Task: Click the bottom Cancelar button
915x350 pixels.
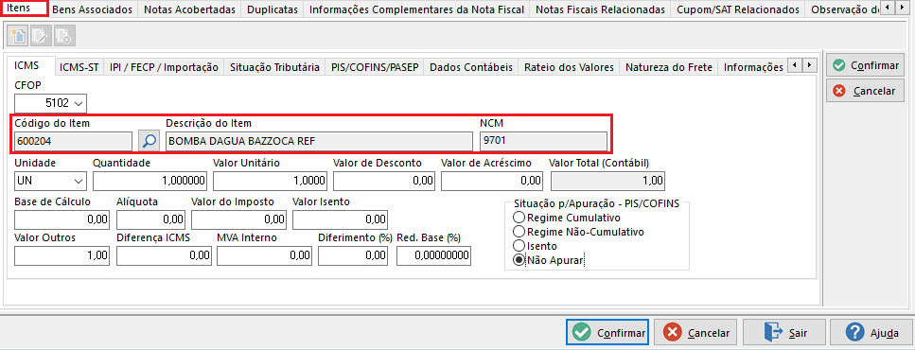Action: point(695,333)
